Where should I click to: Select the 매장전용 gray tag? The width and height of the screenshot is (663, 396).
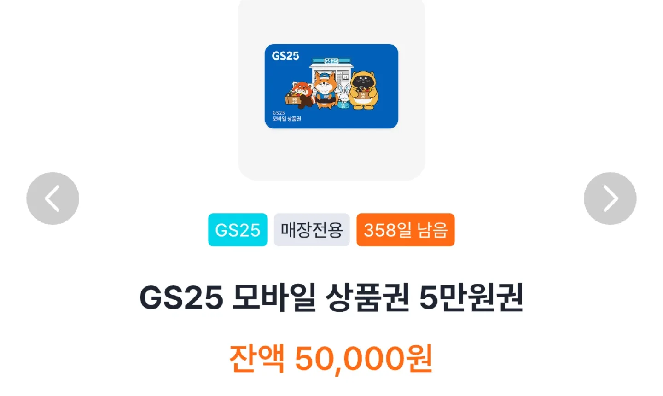312,230
